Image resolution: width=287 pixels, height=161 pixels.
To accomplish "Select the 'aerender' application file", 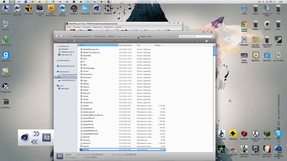I will 122,140.
